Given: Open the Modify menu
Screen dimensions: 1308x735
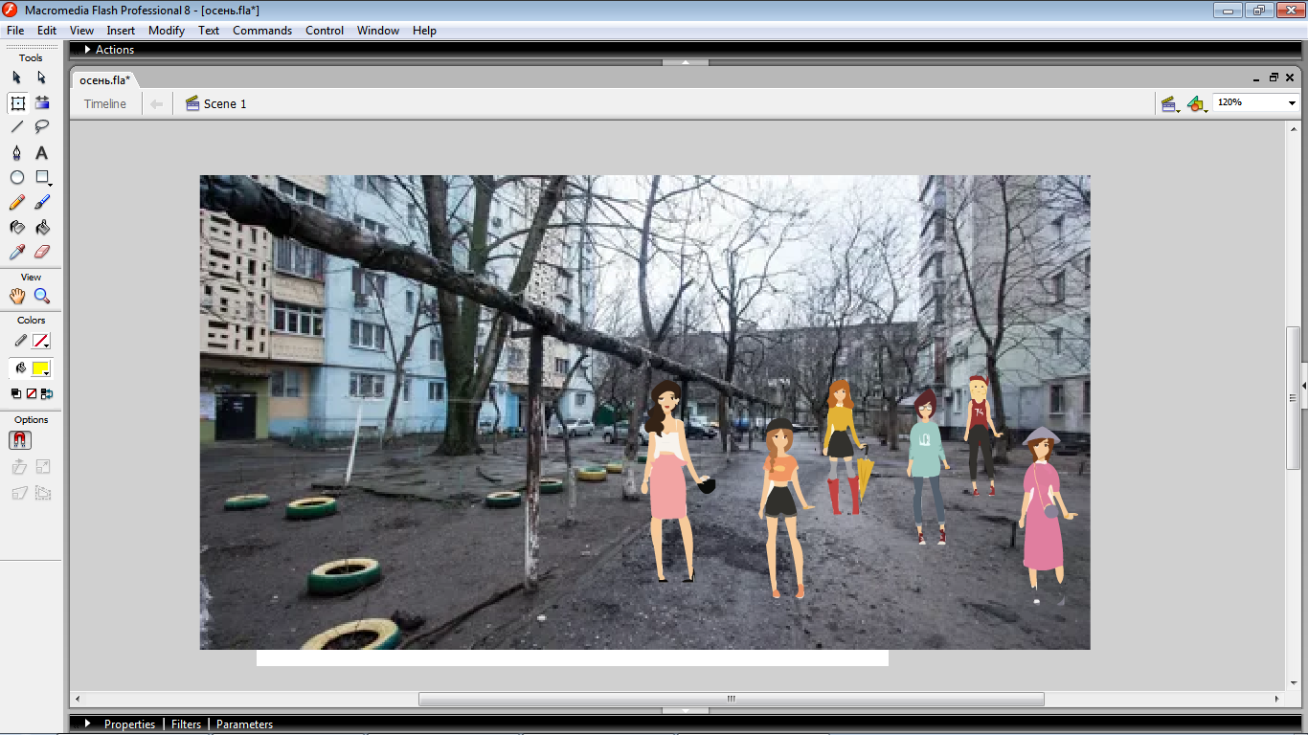Looking at the screenshot, I should point(167,30).
